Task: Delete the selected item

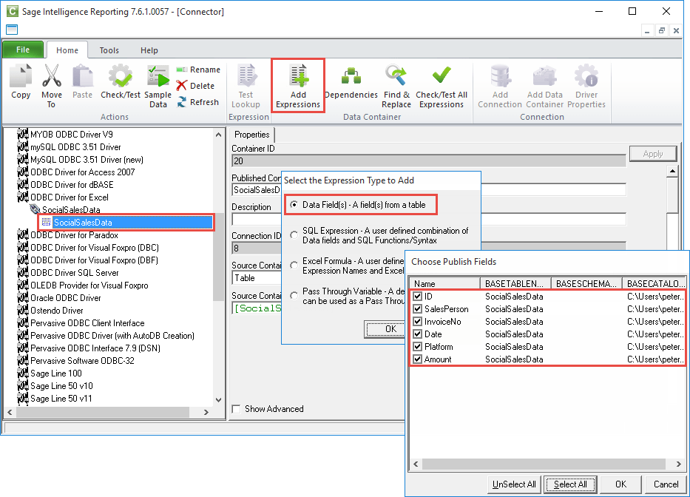Action: (196, 86)
